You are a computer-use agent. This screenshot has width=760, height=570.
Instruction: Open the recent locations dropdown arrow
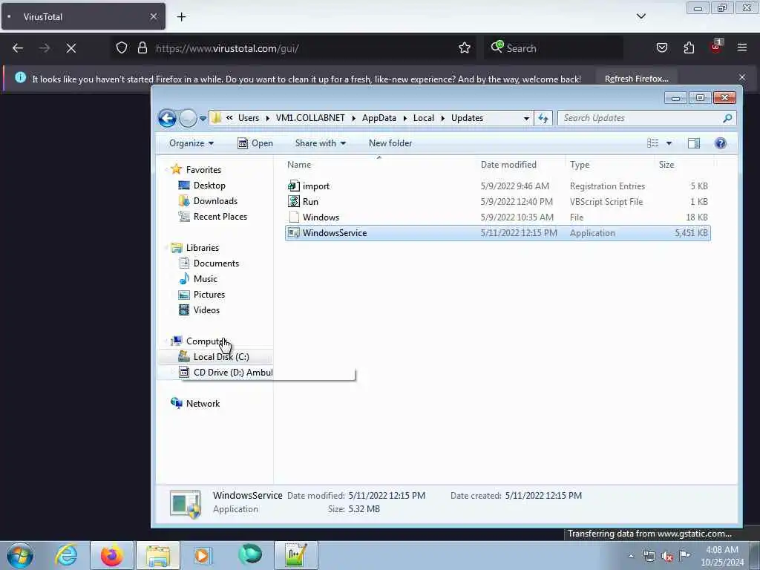(203, 118)
